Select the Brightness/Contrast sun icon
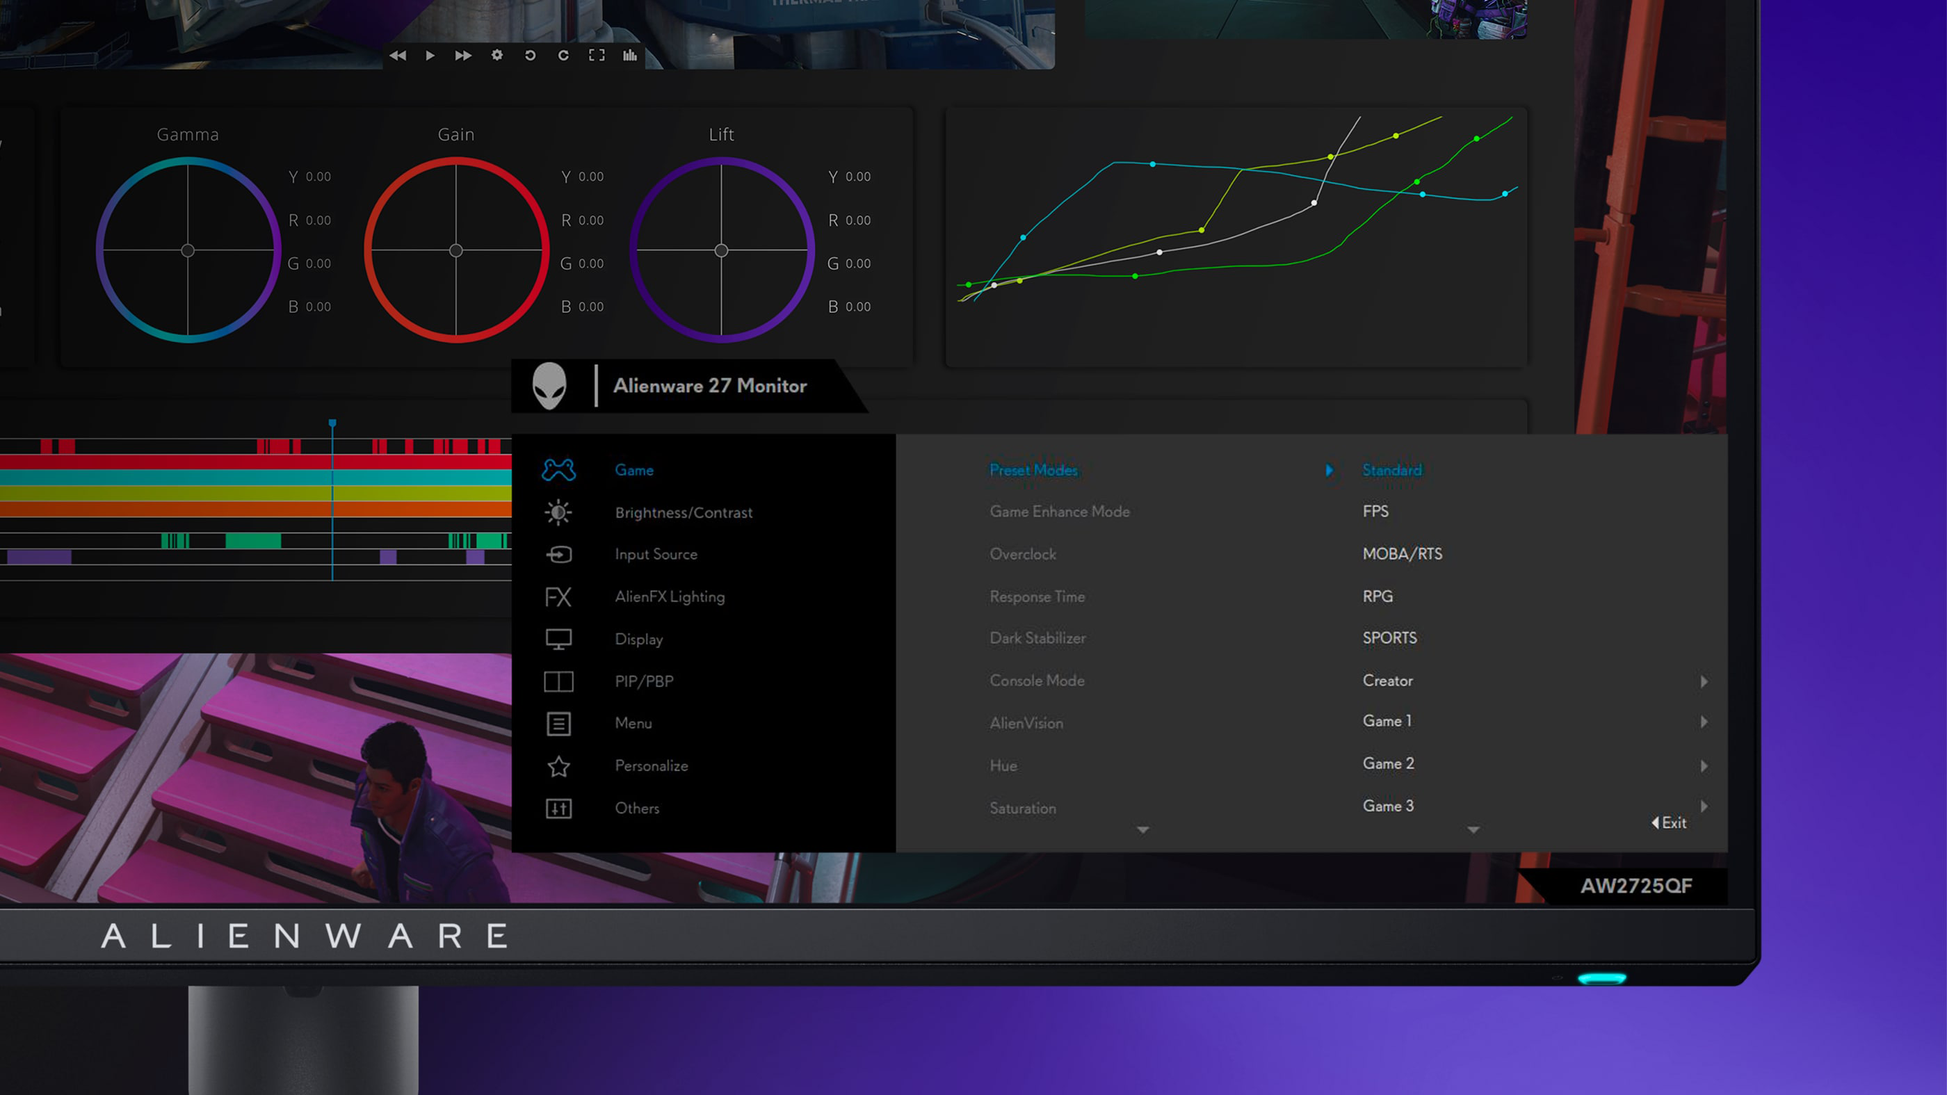 point(558,512)
